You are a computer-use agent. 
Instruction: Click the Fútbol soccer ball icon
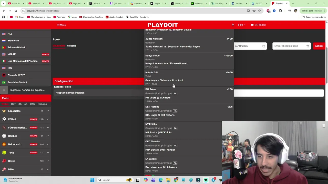(4, 119)
